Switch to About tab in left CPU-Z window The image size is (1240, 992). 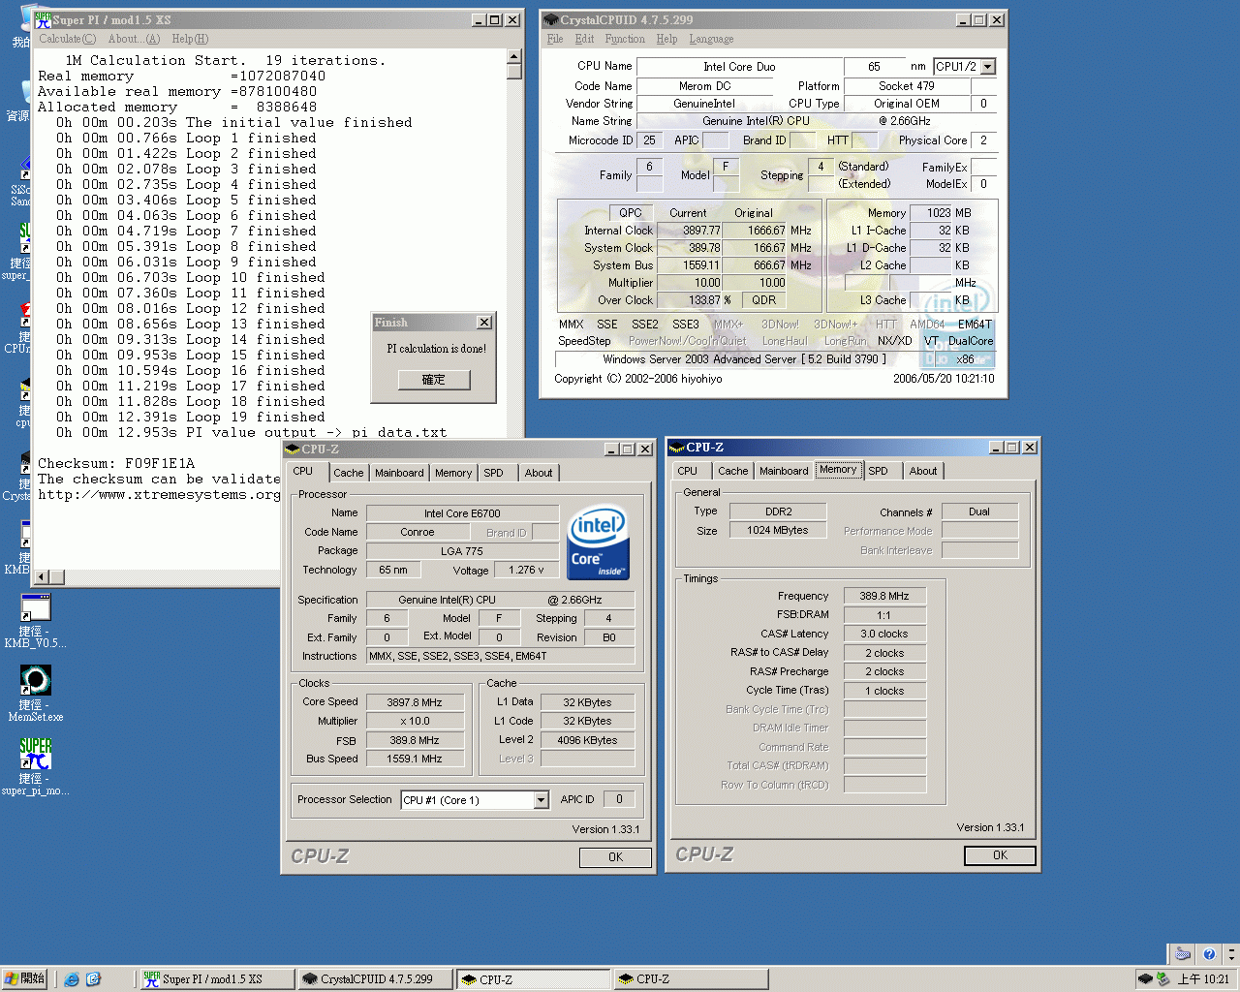click(539, 473)
